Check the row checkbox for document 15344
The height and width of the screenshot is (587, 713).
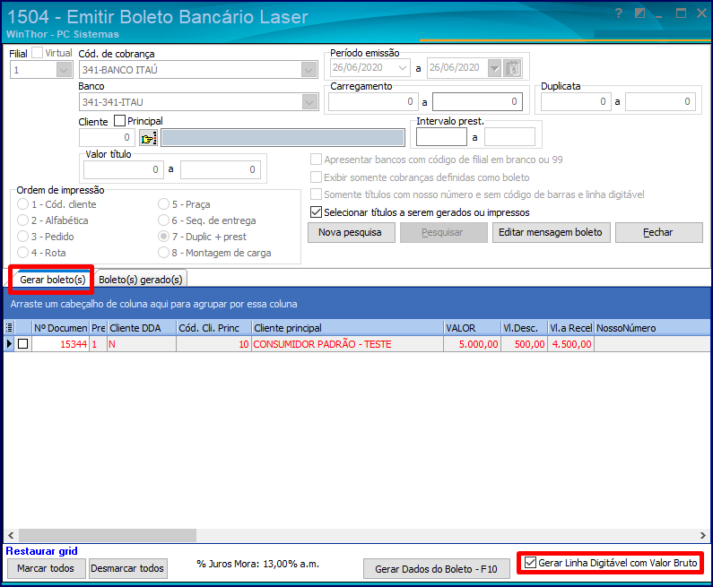pyautogui.click(x=22, y=344)
